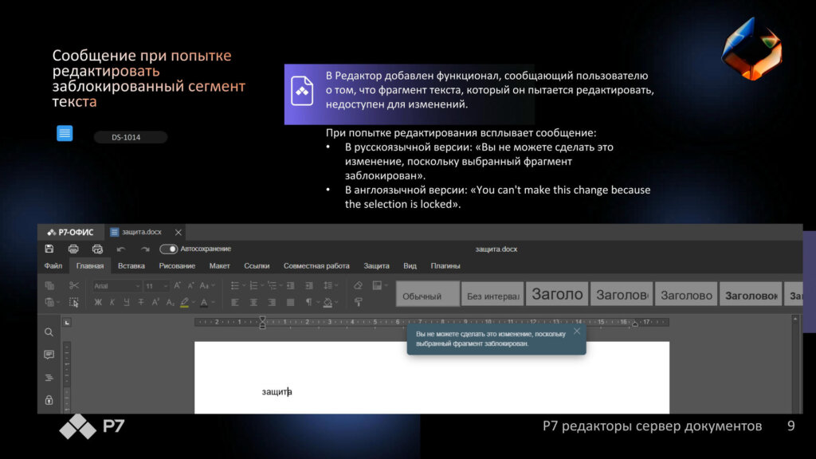The width and height of the screenshot is (816, 459).
Task: Click the copy style paint roller icon
Action: [x=358, y=302]
